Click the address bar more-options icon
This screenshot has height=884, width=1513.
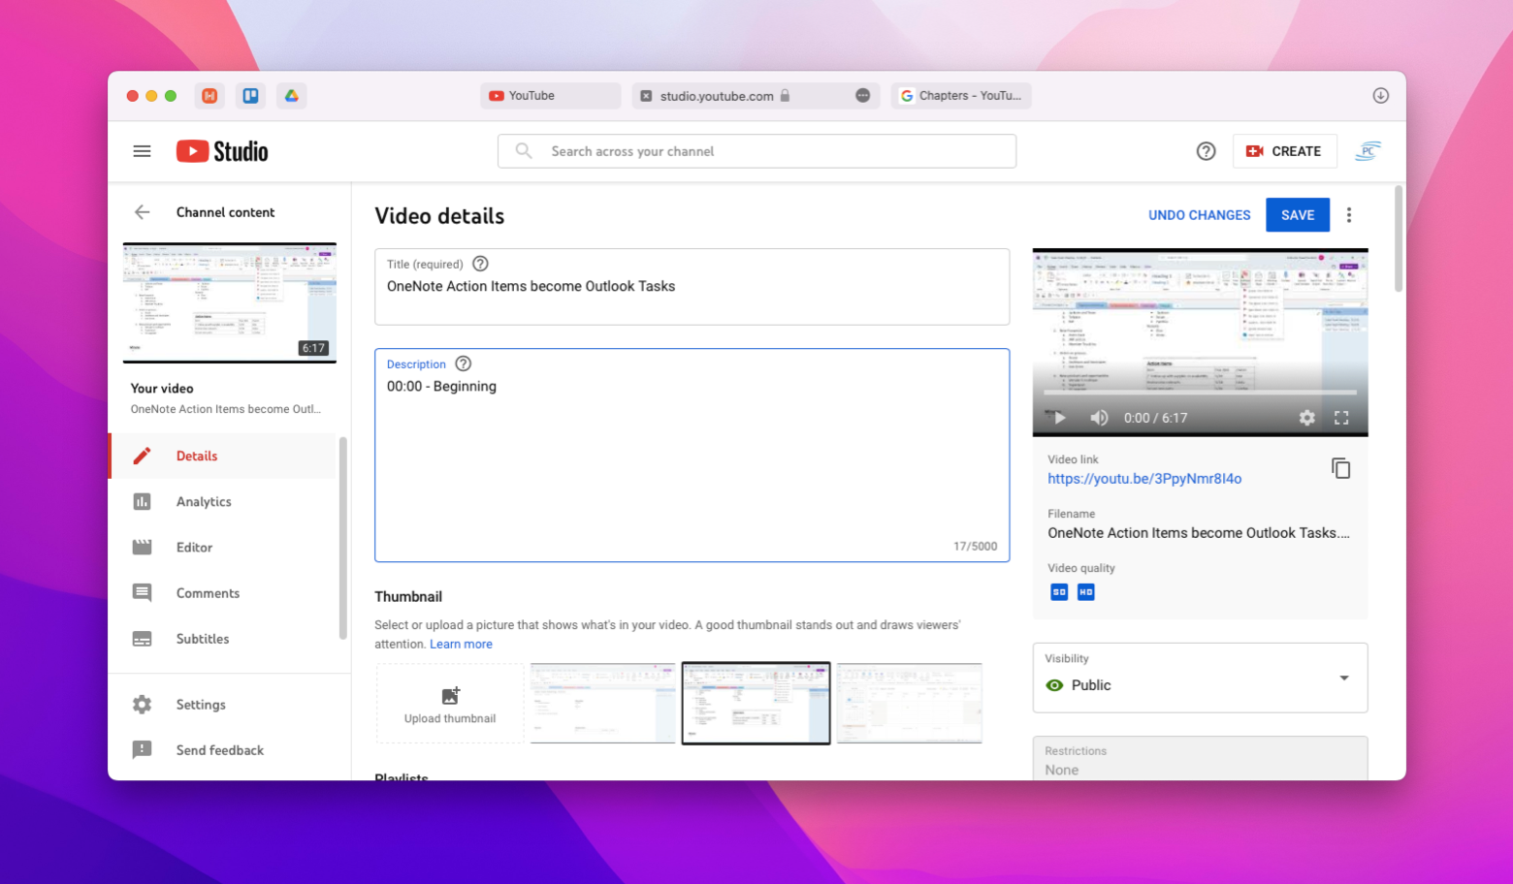pos(862,95)
